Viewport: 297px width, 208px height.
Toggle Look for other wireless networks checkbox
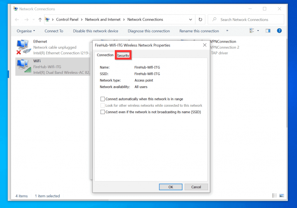click(x=102, y=105)
